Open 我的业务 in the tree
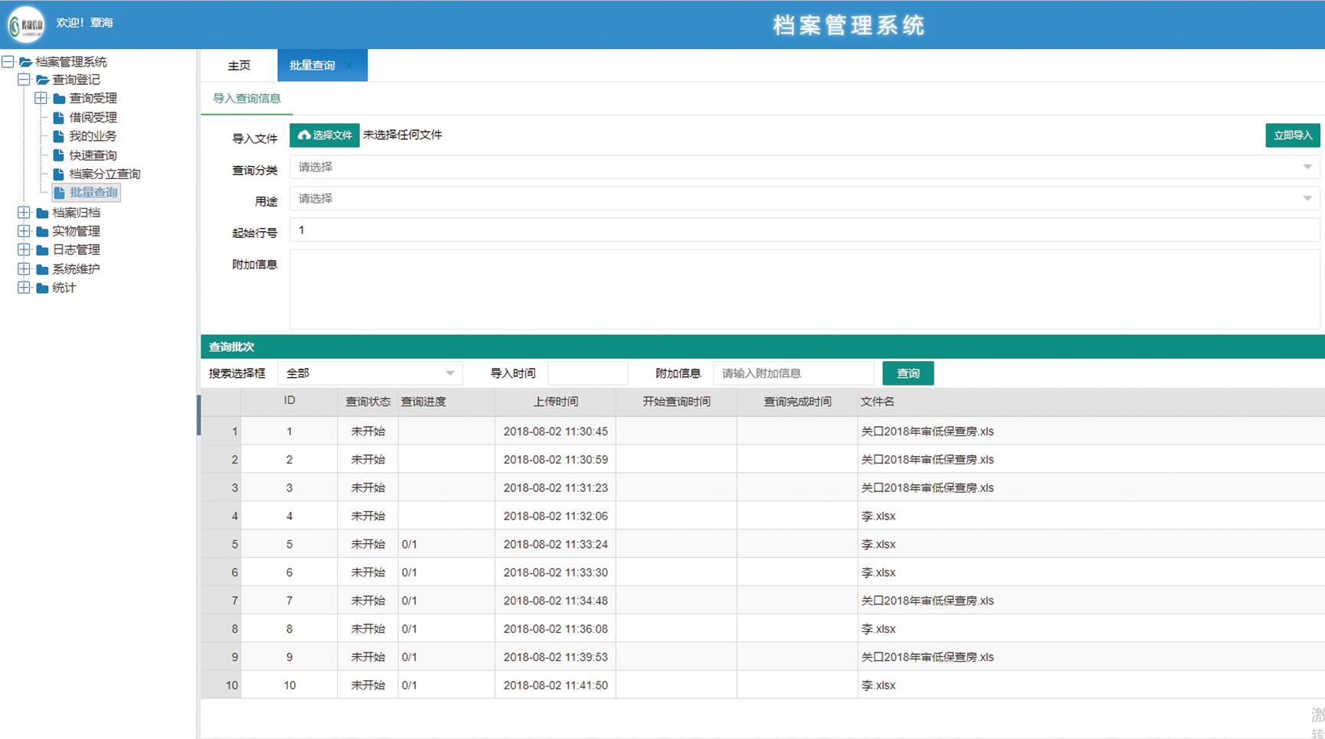The image size is (1325, 739). (93, 136)
